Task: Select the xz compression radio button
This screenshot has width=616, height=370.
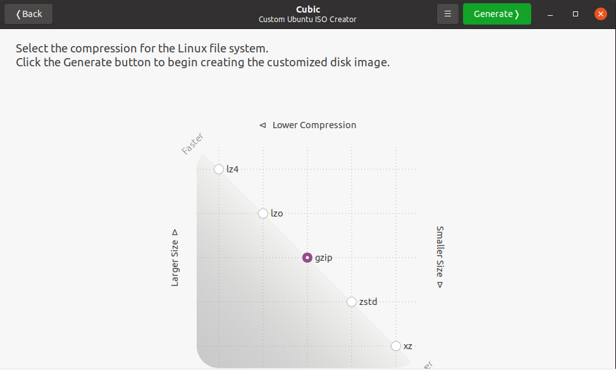Action: pyautogui.click(x=396, y=346)
